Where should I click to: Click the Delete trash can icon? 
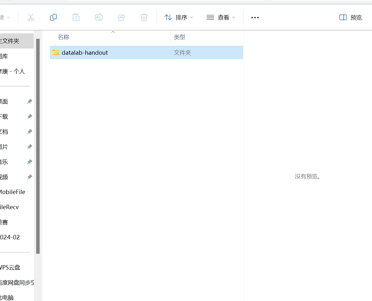(144, 17)
